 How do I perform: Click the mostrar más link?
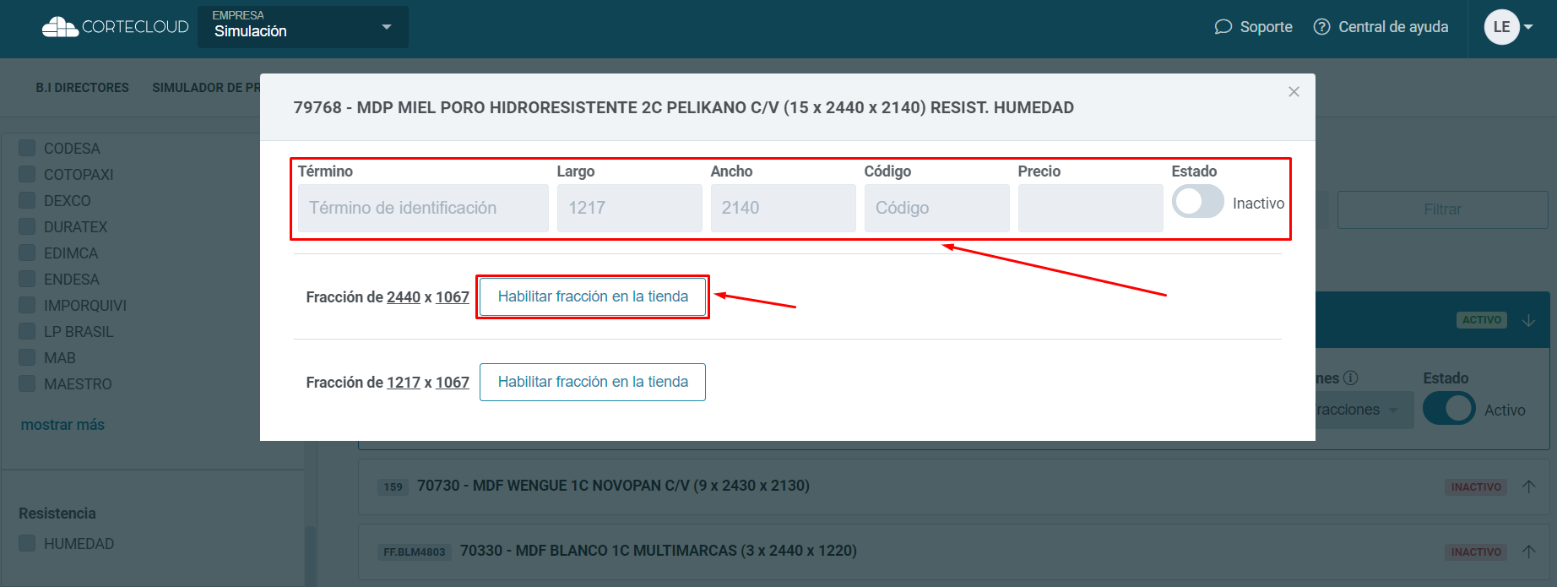(62, 425)
